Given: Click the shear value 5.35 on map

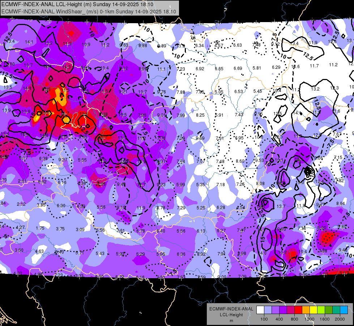Looking at the screenshot, I should pyautogui.click(x=200, y=185).
